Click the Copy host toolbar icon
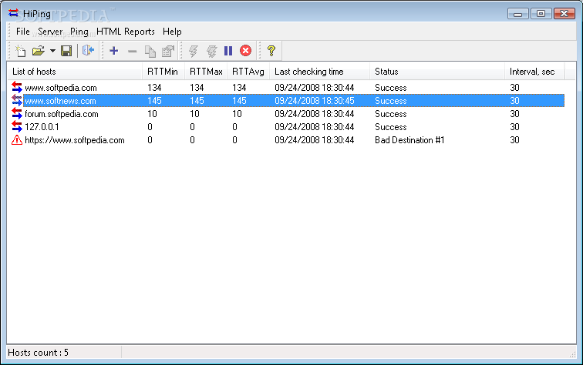Image resolution: width=583 pixels, height=365 pixels. 150,52
